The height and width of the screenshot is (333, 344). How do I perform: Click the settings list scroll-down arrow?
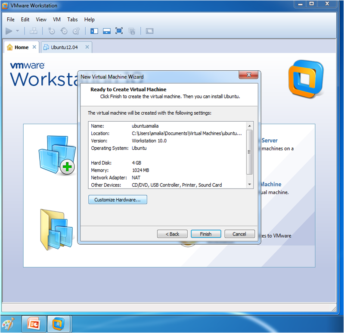249,185
